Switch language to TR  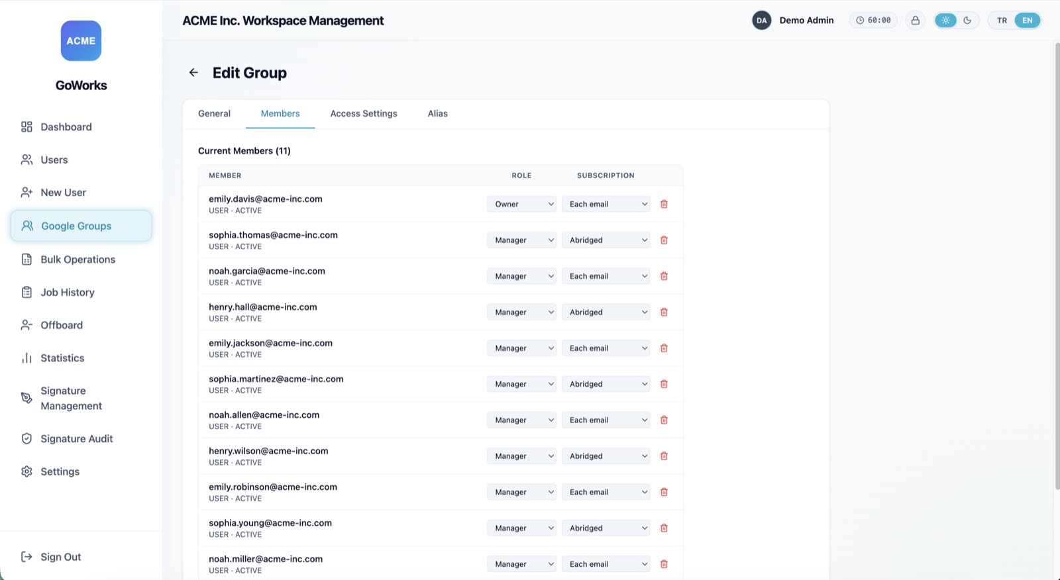(1002, 21)
